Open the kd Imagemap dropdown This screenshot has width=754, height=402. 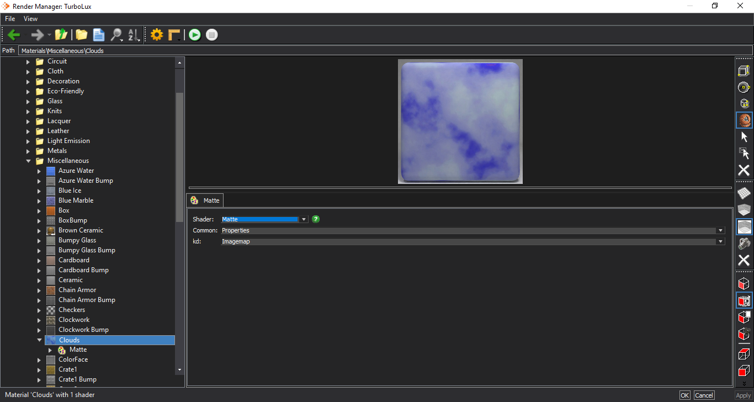point(472,241)
